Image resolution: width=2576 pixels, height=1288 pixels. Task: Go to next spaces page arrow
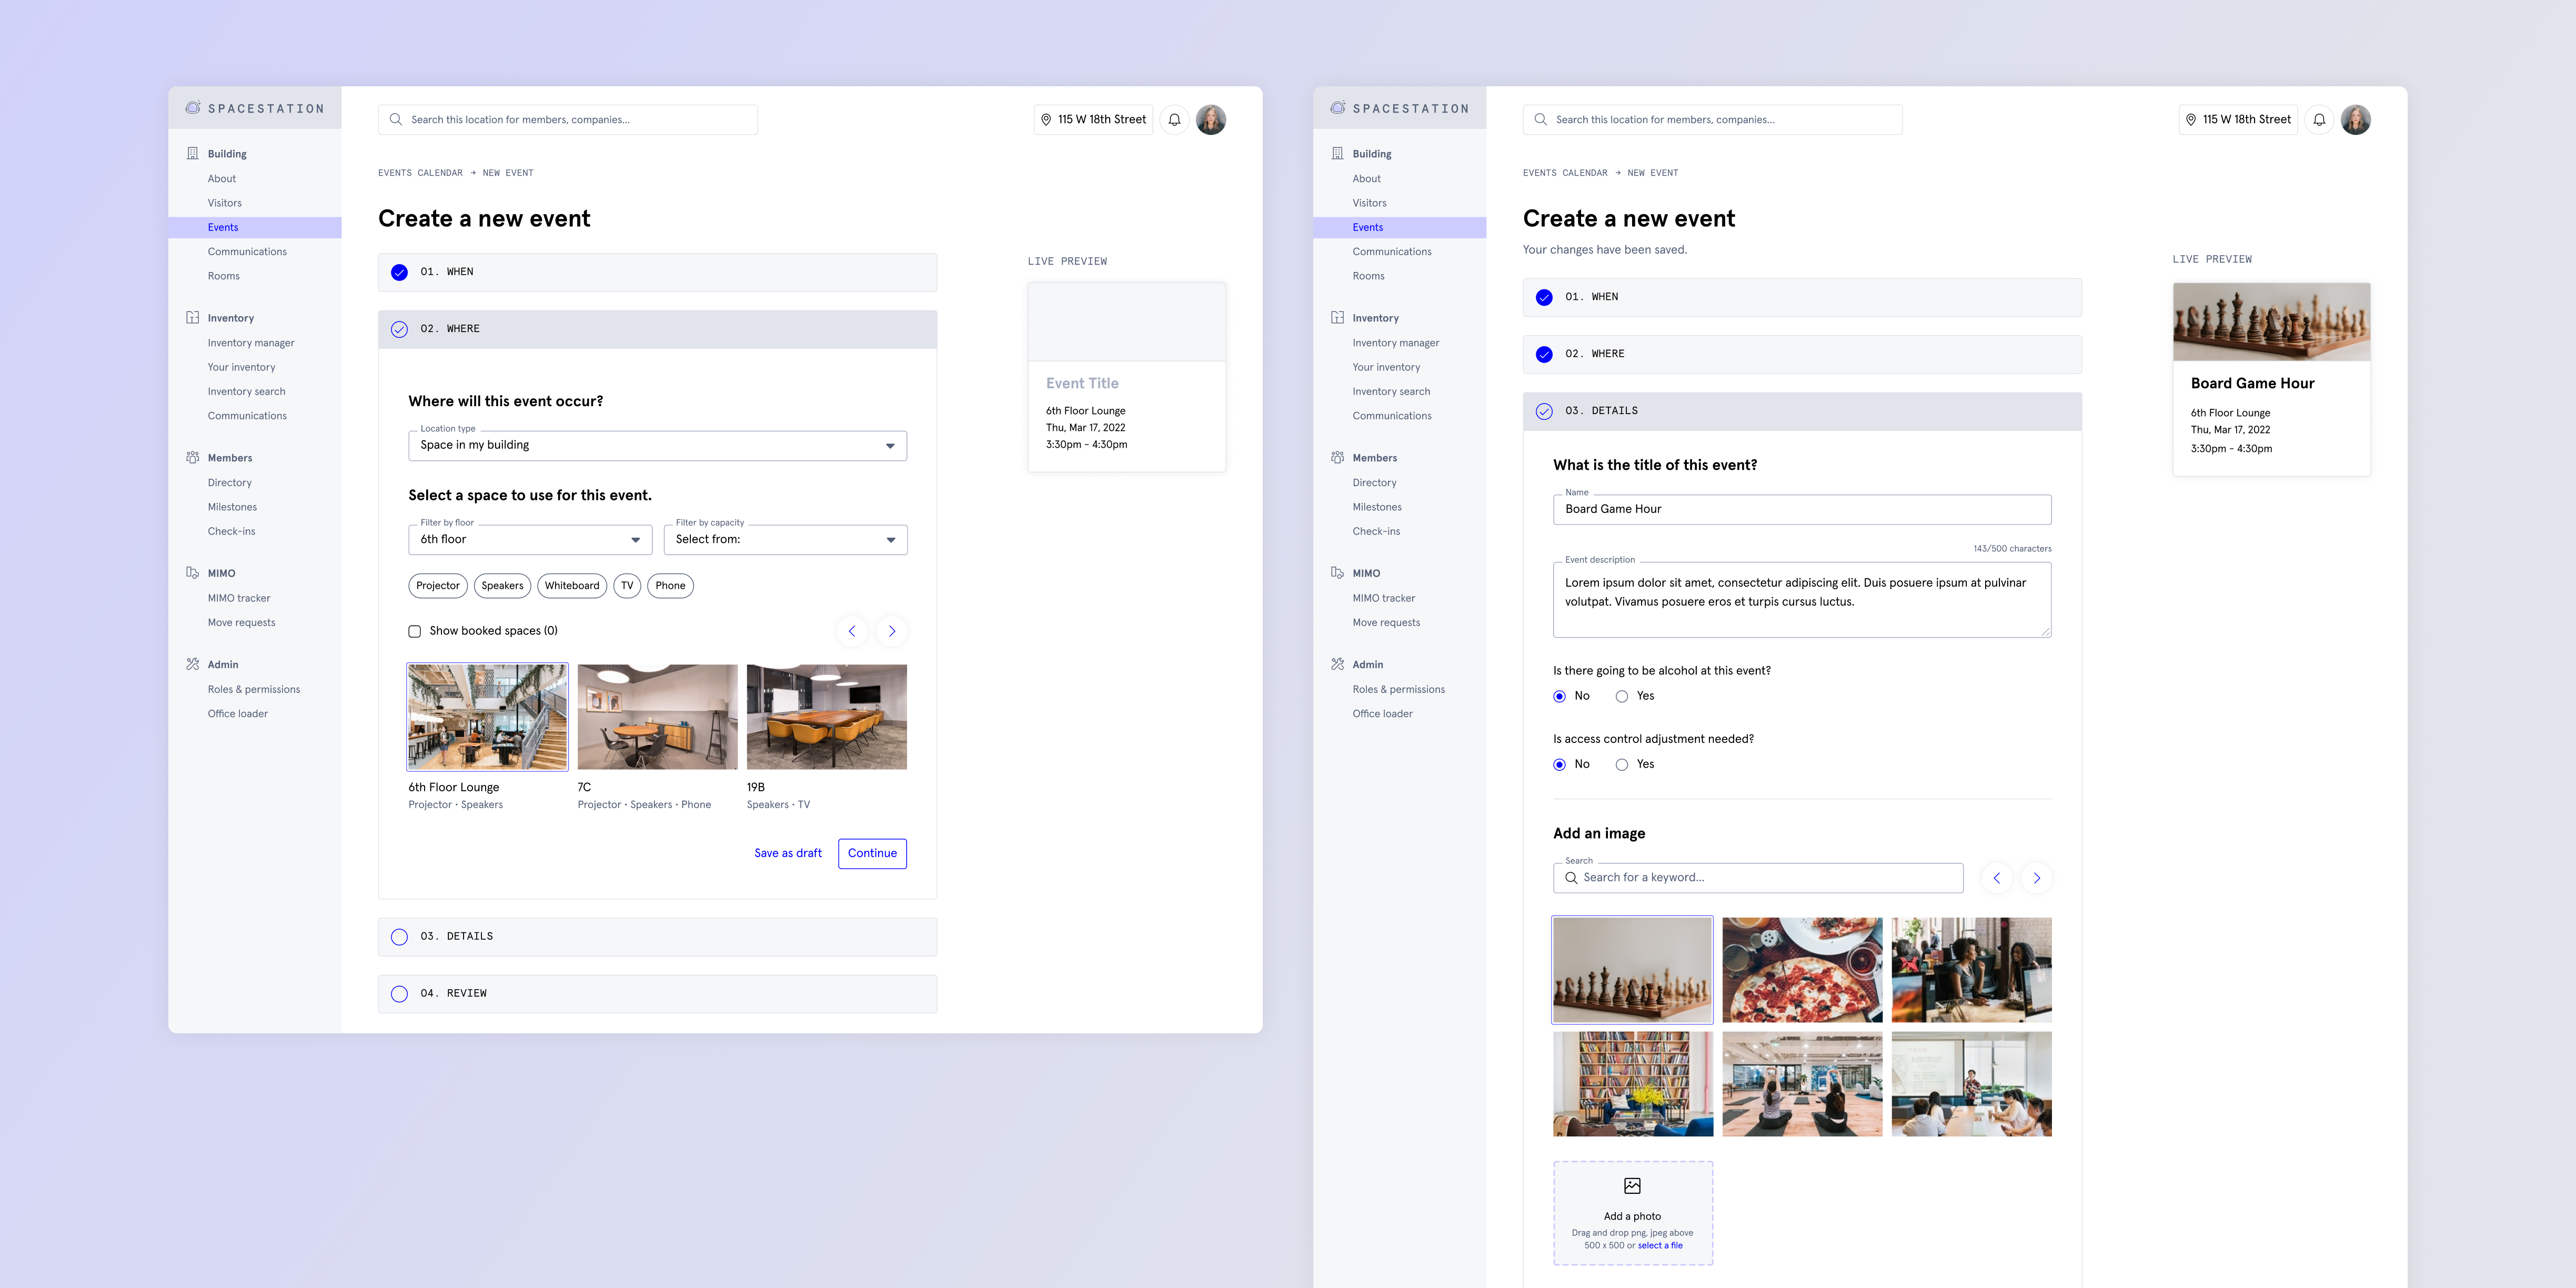point(892,631)
